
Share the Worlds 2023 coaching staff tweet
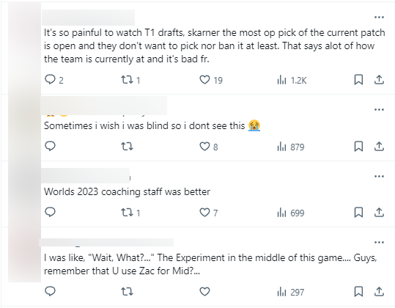pyautogui.click(x=379, y=213)
